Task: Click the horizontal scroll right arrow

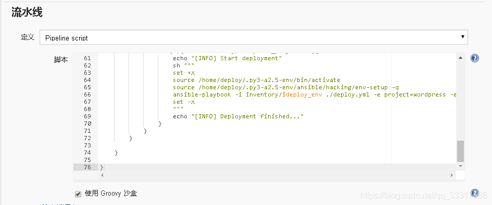Action: click(x=452, y=175)
